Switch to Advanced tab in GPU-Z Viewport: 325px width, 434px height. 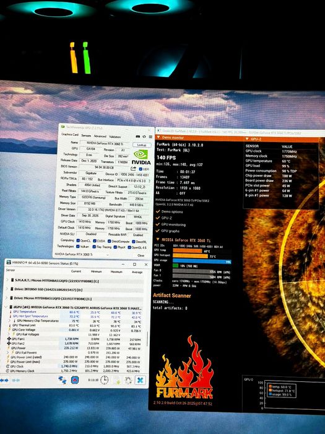[100, 136]
